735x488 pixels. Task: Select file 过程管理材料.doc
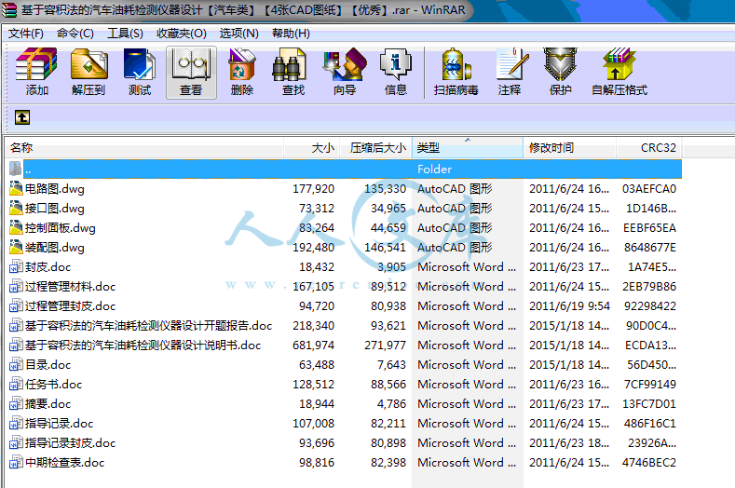click(x=70, y=287)
